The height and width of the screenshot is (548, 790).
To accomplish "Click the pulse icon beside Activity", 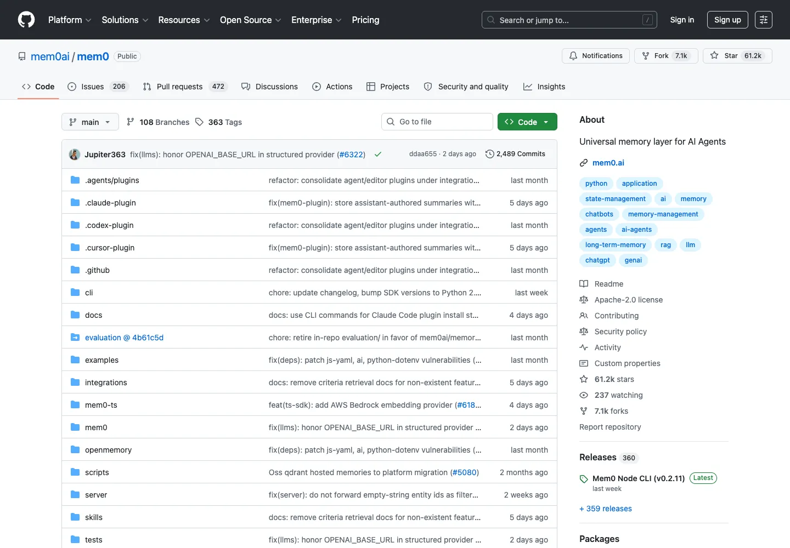I will coord(584,347).
